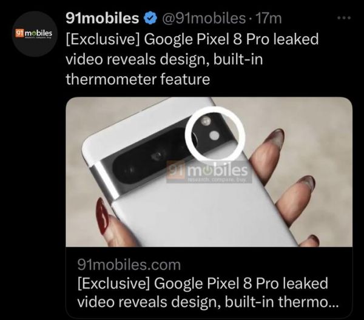Viewport: 364px width, 320px height.
Task: Click the "thermometer feature" tweet text
Action: (x=138, y=79)
